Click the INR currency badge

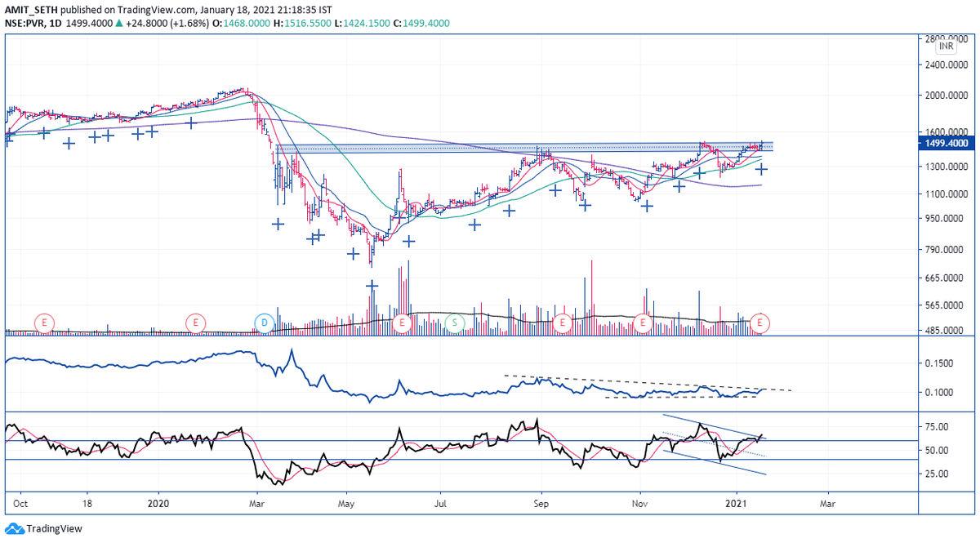947,47
